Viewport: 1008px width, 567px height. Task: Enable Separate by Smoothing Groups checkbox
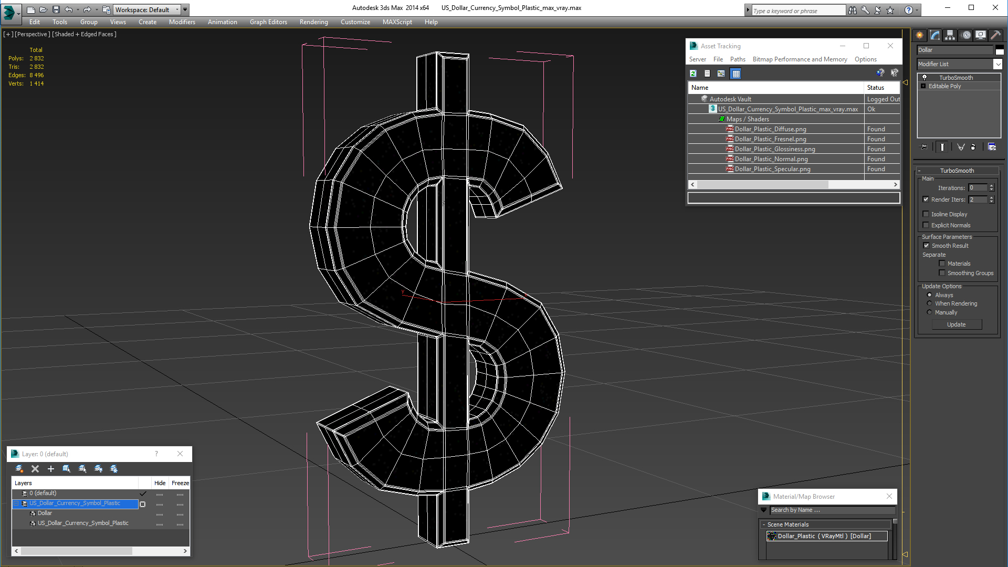(942, 273)
